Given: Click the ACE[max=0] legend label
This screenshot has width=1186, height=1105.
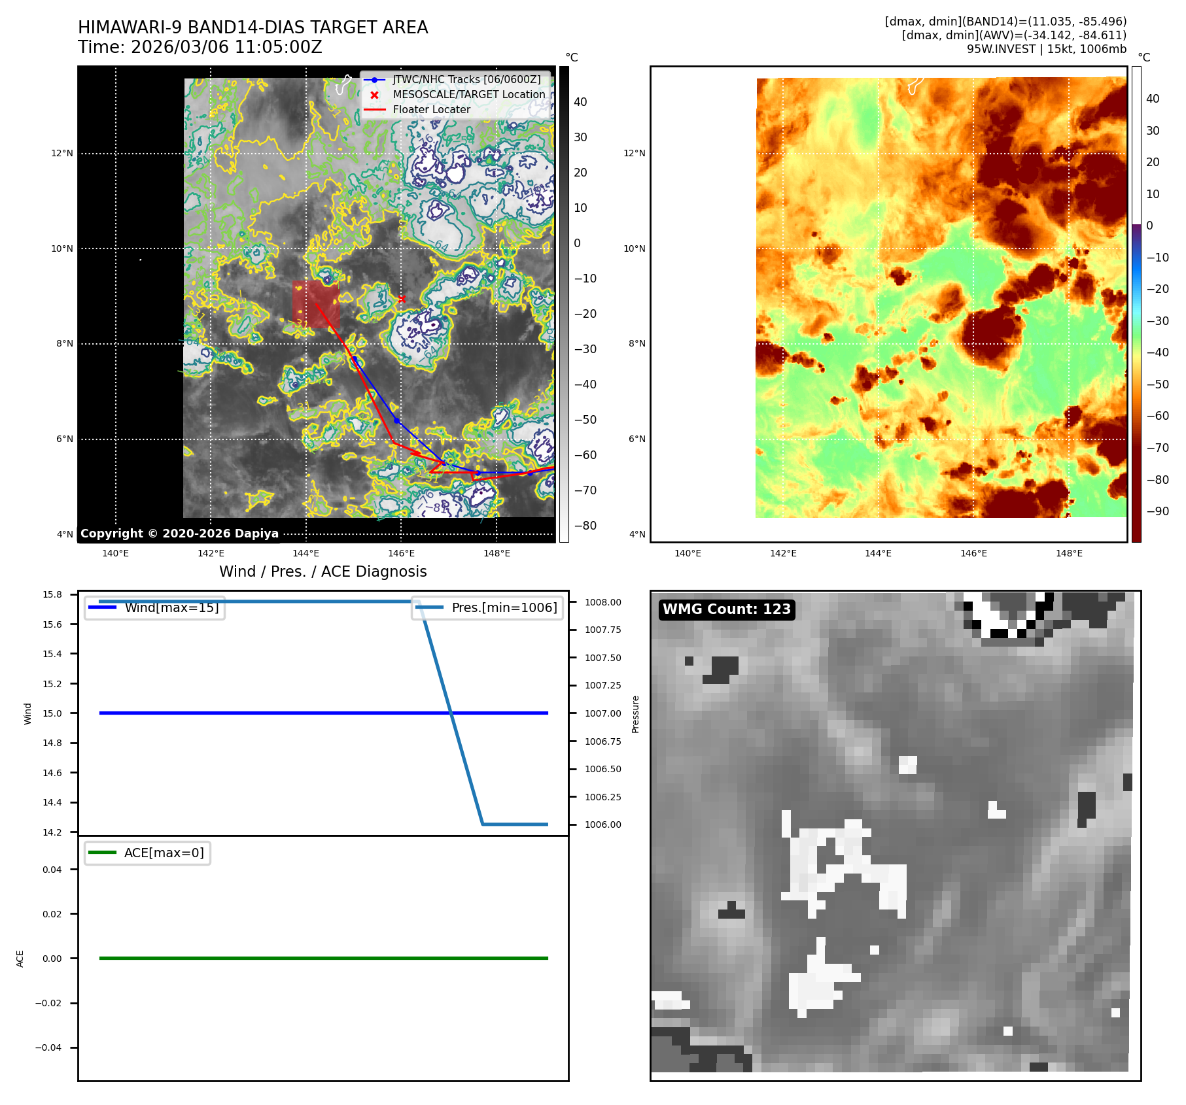Looking at the screenshot, I should click(164, 853).
